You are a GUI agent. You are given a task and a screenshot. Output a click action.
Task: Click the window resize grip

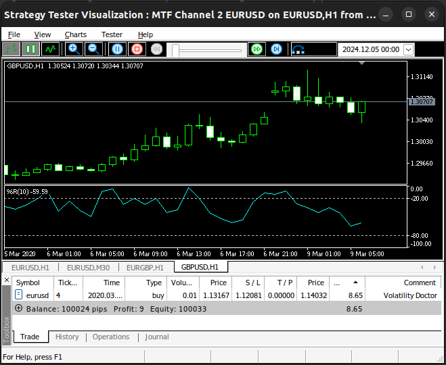click(x=441, y=358)
